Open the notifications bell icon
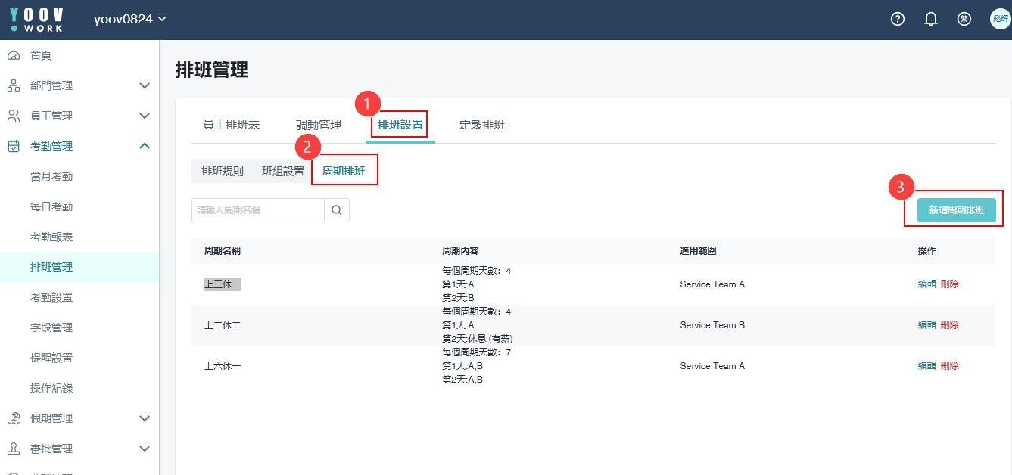 click(931, 20)
